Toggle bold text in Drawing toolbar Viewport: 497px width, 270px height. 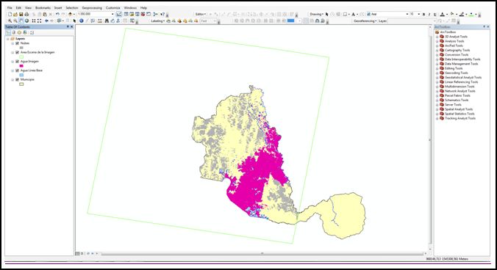point(423,14)
